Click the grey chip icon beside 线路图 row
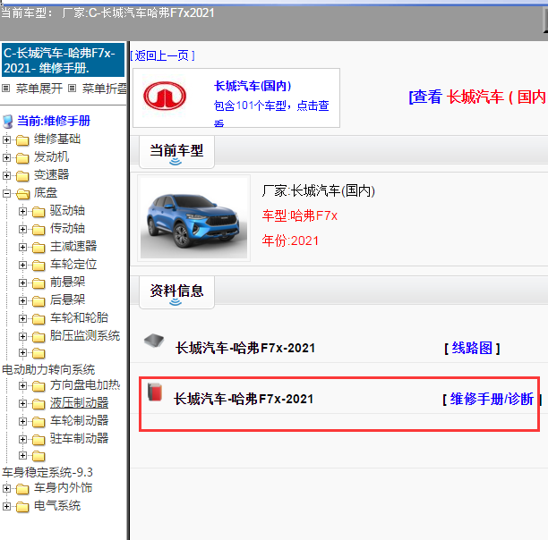The image size is (548, 540). pyautogui.click(x=154, y=340)
